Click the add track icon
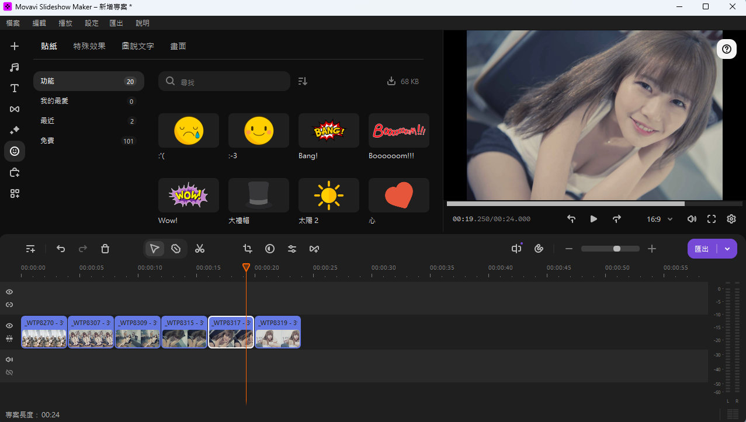This screenshot has width=746, height=422. [x=31, y=249]
